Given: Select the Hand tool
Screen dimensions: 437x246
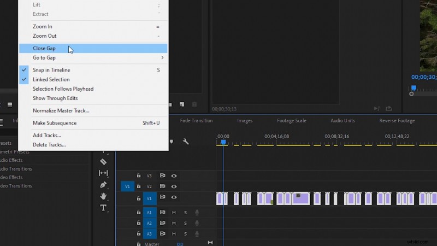Looking at the screenshot, I should (x=103, y=196).
